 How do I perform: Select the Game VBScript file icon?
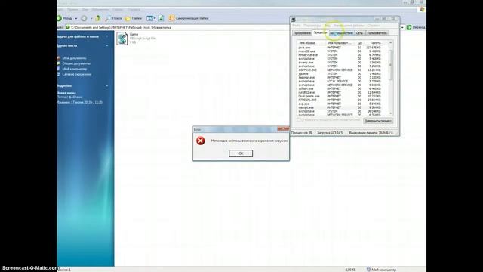122,39
